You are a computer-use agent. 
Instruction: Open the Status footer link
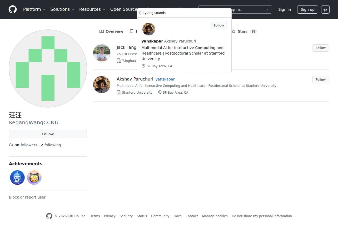(142, 216)
